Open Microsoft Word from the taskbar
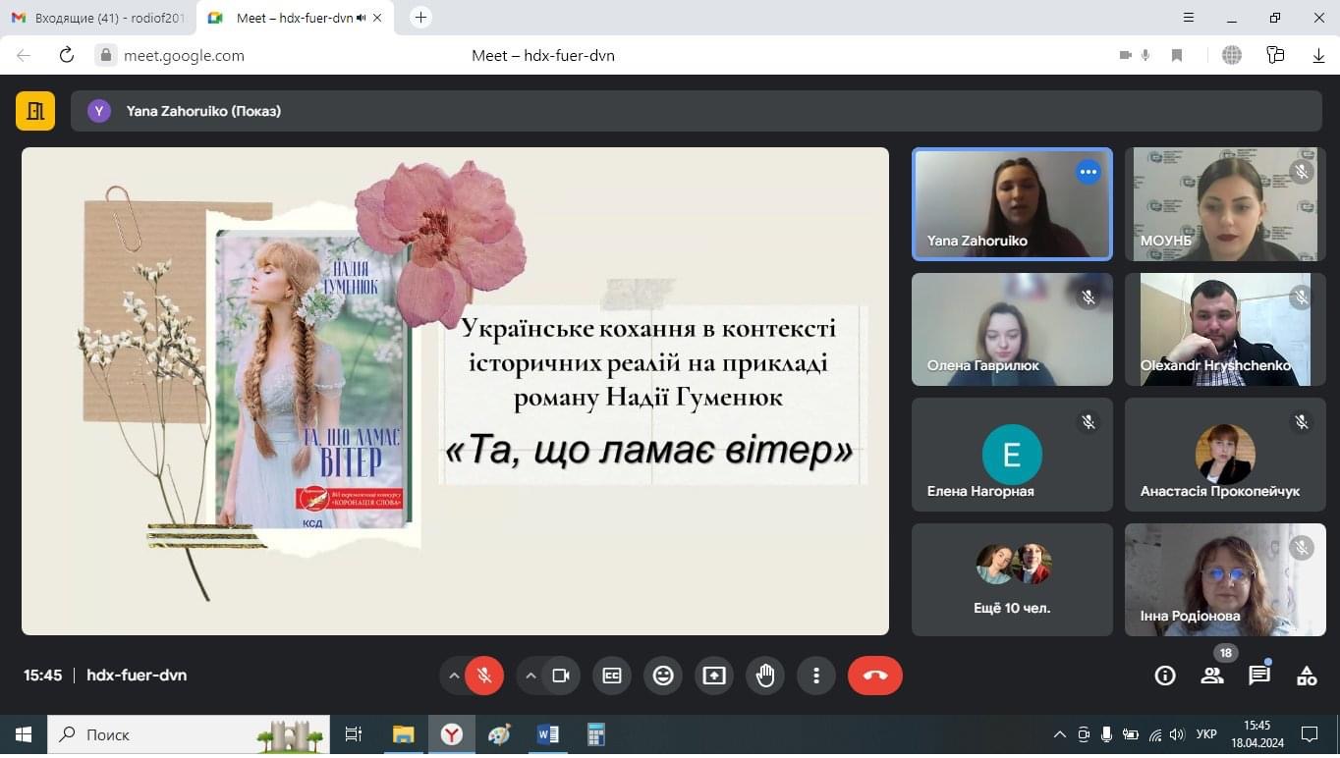1340x758 pixels. (x=548, y=734)
